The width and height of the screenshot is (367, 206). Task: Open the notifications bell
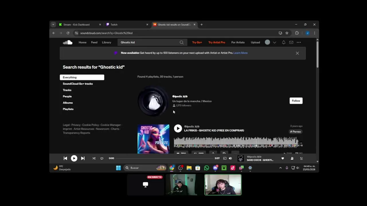click(284, 42)
